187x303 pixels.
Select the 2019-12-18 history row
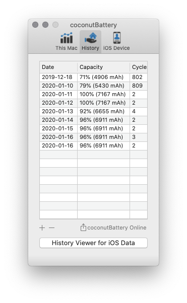click(x=94, y=77)
